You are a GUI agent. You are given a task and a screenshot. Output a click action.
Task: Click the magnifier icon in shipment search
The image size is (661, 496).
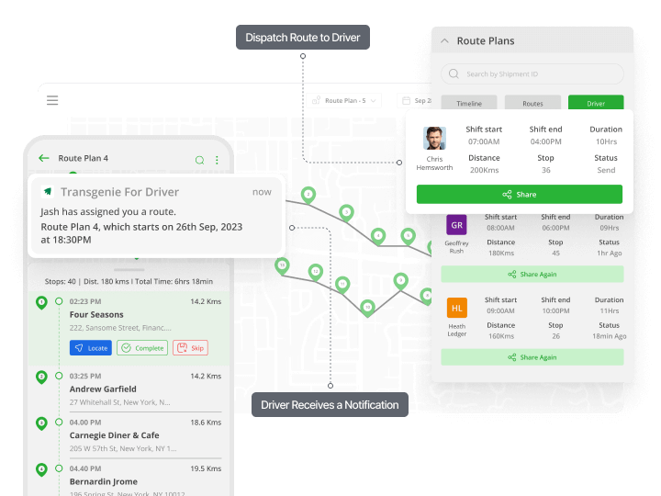point(454,73)
